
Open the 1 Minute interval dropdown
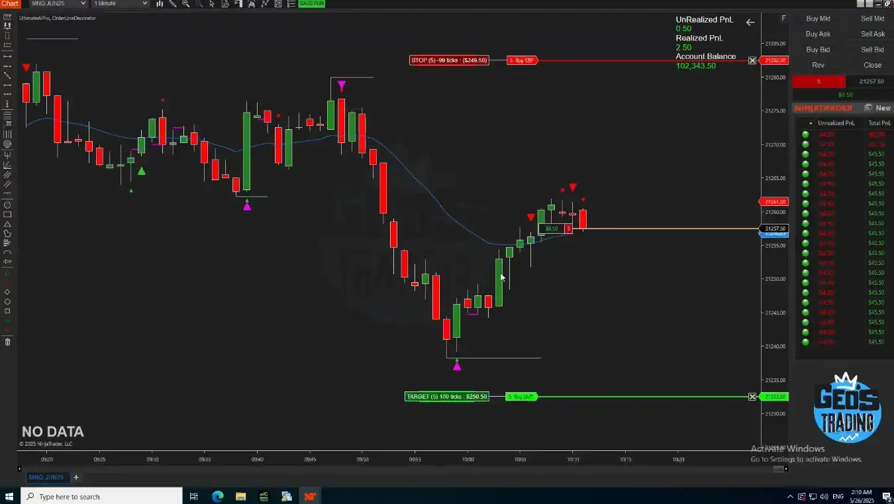121,4
